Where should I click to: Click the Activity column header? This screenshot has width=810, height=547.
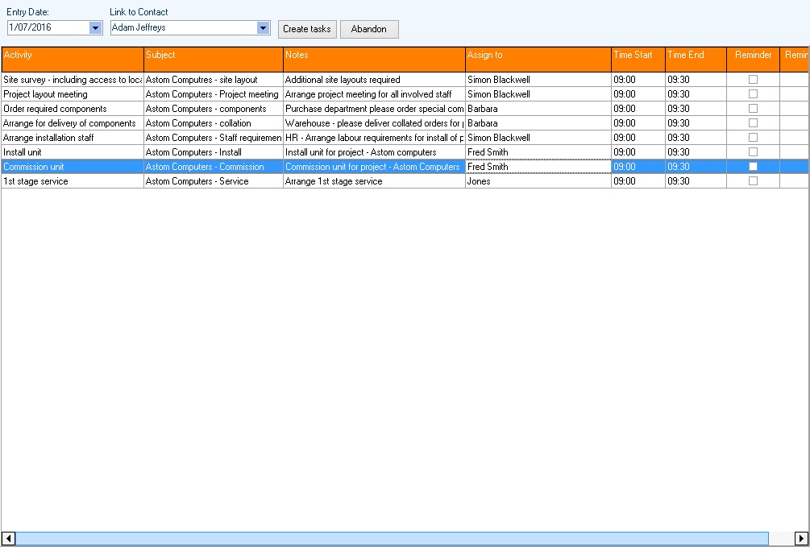pyautogui.click(x=73, y=60)
